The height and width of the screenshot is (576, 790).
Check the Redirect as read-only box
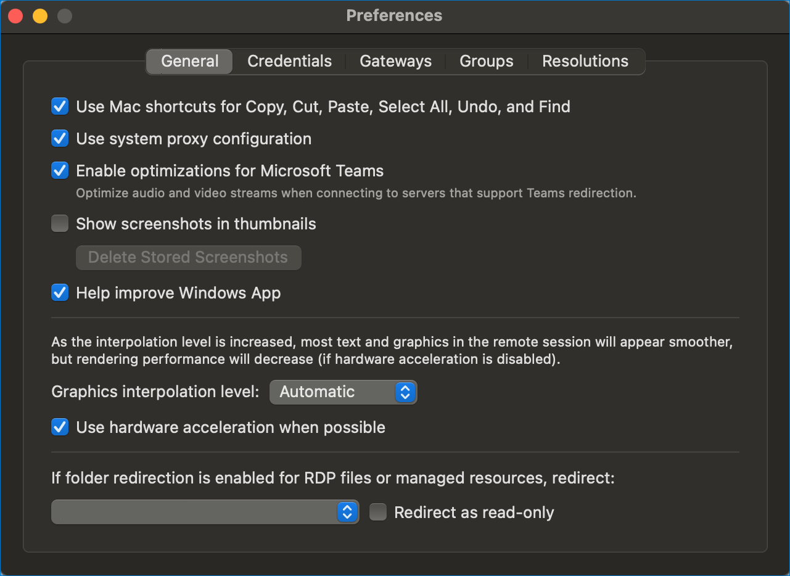click(x=378, y=512)
